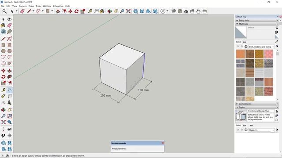Click Architectural Design Style thumbnail
The image size is (282, 158).
(x=241, y=116)
